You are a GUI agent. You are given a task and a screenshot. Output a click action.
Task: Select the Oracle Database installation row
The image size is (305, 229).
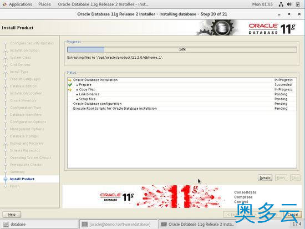pyautogui.click(x=182, y=80)
